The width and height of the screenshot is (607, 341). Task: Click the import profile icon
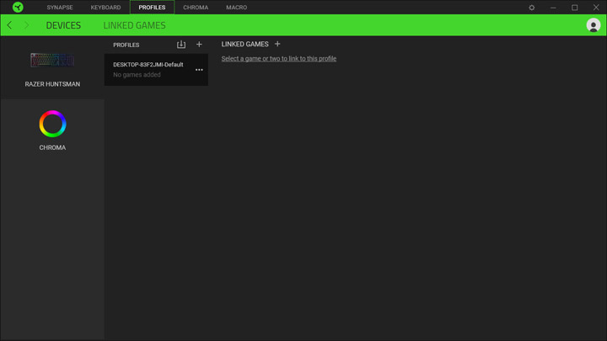(181, 45)
